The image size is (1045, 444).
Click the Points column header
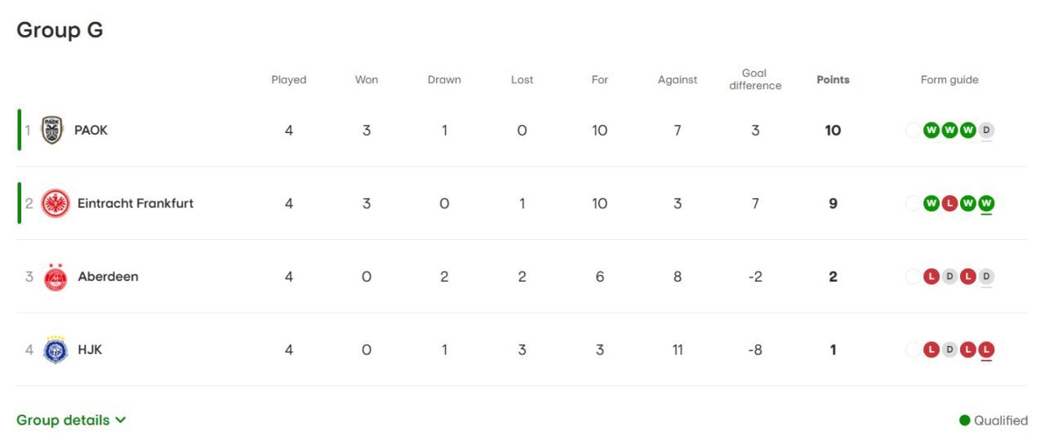point(833,80)
